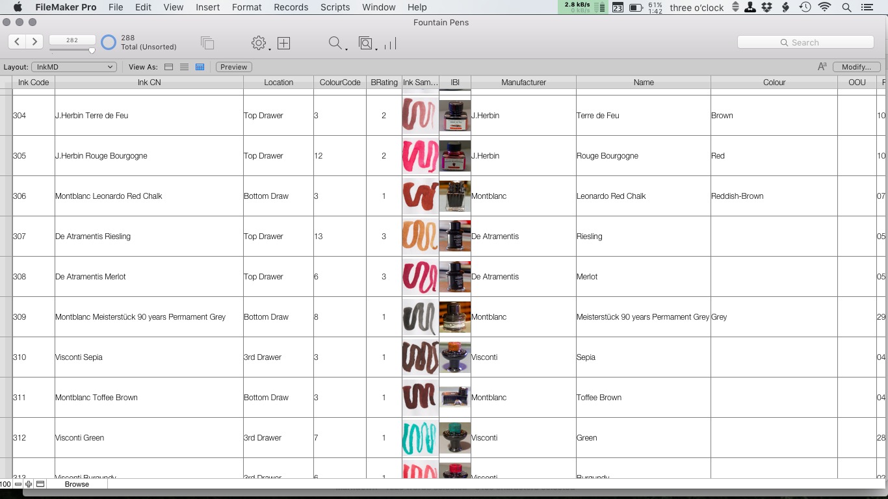Click 'Montblanc Leonardo Red Chalk' Ink CN cell

[x=149, y=196]
